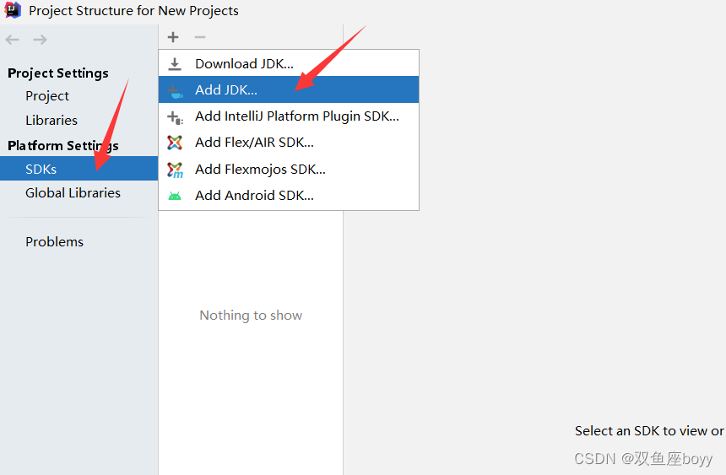Choose Add Android SDK... option
This screenshot has width=726, height=475.
point(289,196)
